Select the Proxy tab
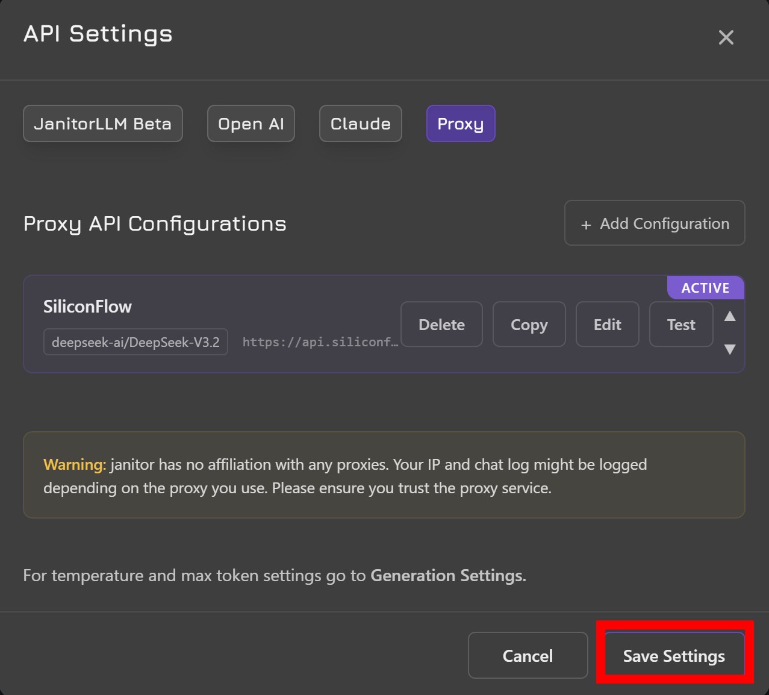The height and width of the screenshot is (695, 769). (461, 123)
